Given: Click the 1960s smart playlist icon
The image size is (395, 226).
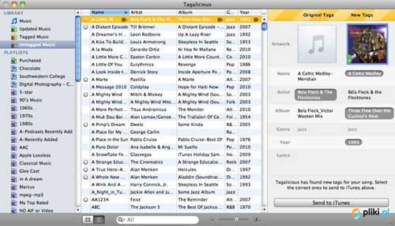Looking at the screenshot, I should pyautogui.click(x=14, y=108).
